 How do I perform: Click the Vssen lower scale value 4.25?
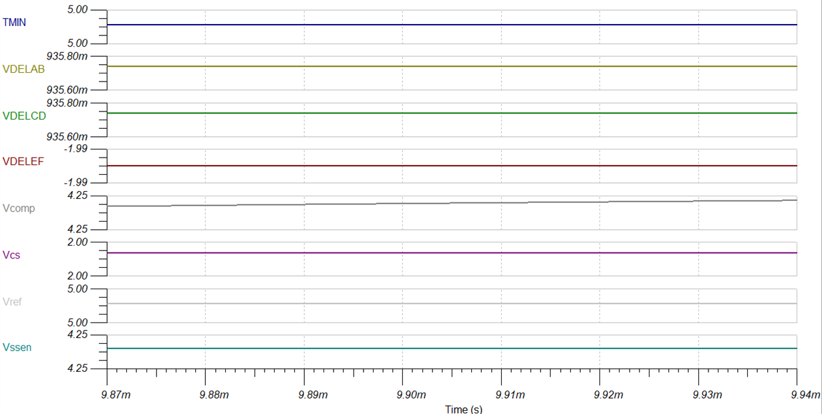click(78, 368)
